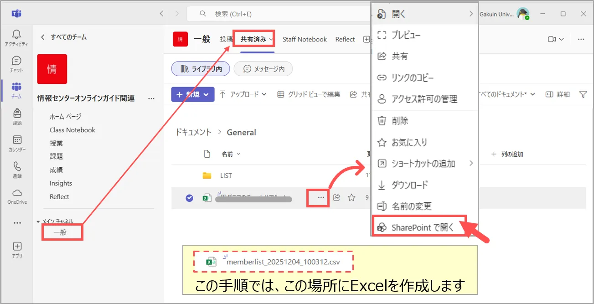Toggle the メッセージ内 view pill
This screenshot has height=304, width=594.
(263, 69)
